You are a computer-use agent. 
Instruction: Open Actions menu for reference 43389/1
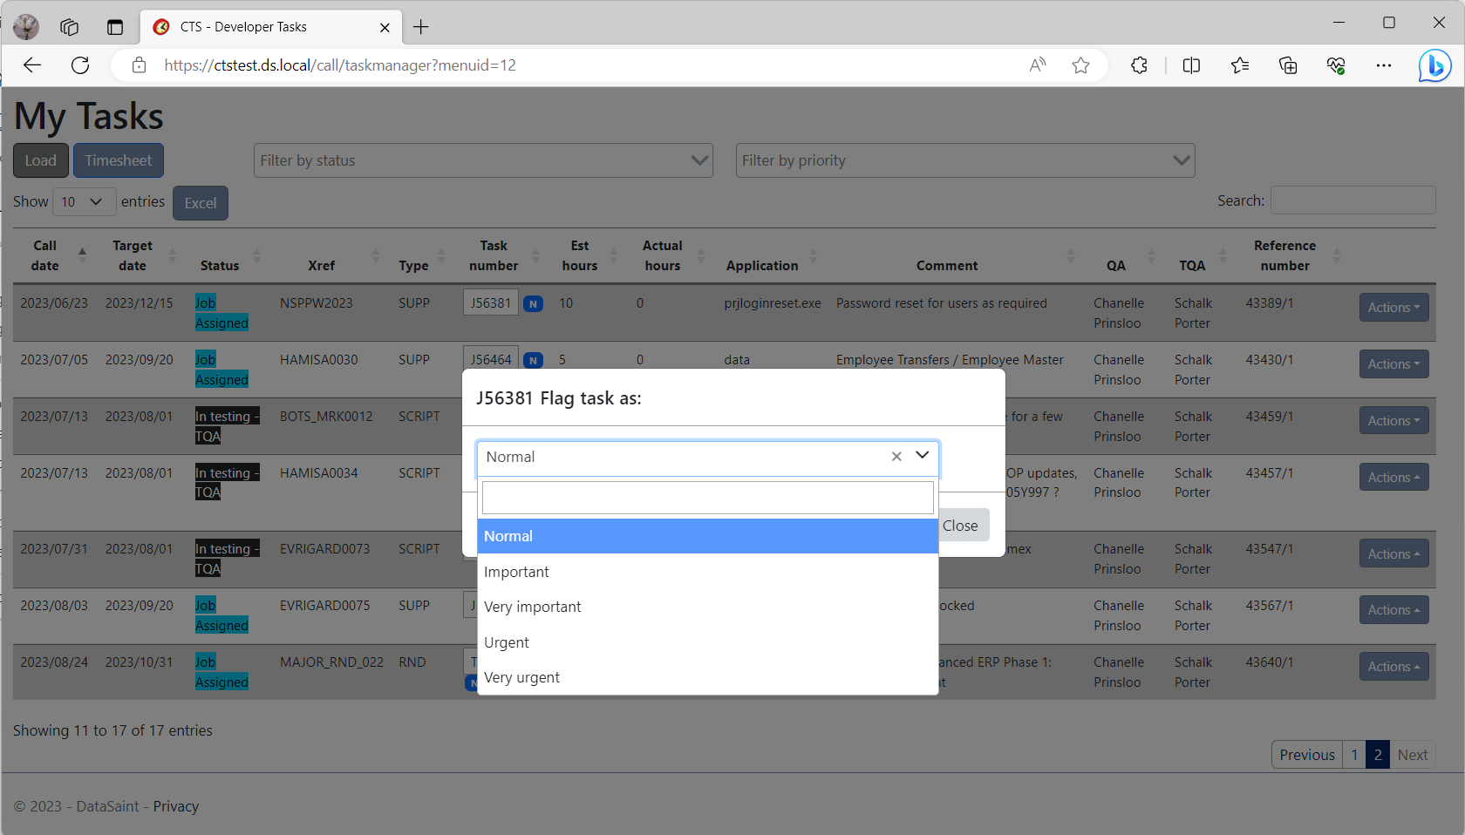click(x=1393, y=307)
